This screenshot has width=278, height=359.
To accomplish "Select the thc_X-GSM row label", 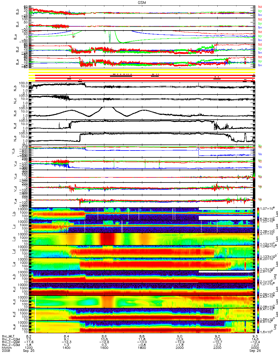I will coord(10,339).
